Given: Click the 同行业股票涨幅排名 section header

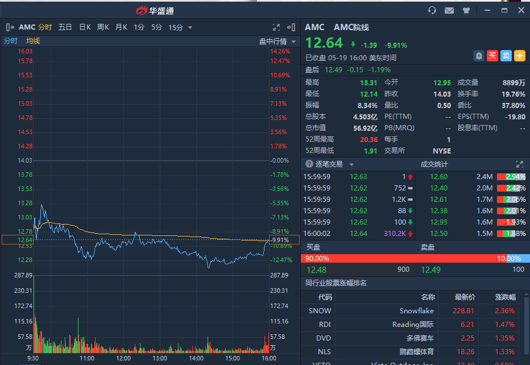Looking at the screenshot, I should point(336,283).
